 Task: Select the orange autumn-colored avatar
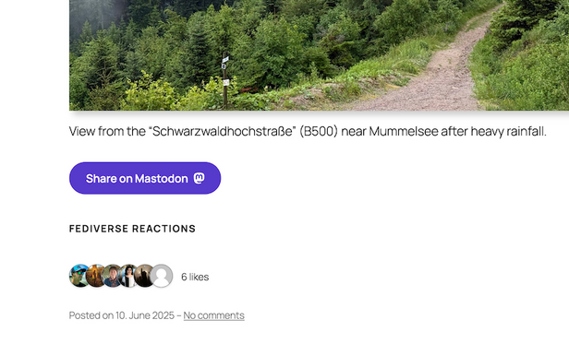[x=95, y=276]
